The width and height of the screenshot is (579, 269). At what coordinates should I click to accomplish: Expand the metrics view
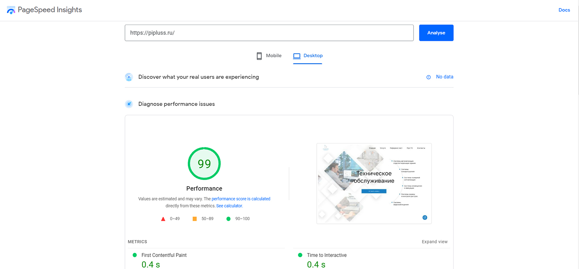tap(435, 242)
